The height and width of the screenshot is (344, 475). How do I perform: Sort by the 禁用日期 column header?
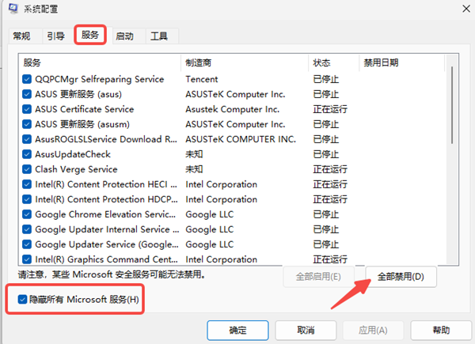click(401, 62)
